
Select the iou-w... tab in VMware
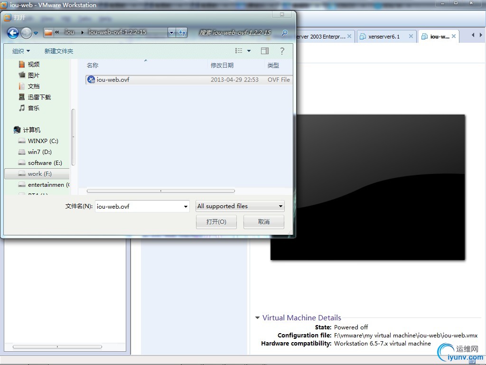point(439,37)
